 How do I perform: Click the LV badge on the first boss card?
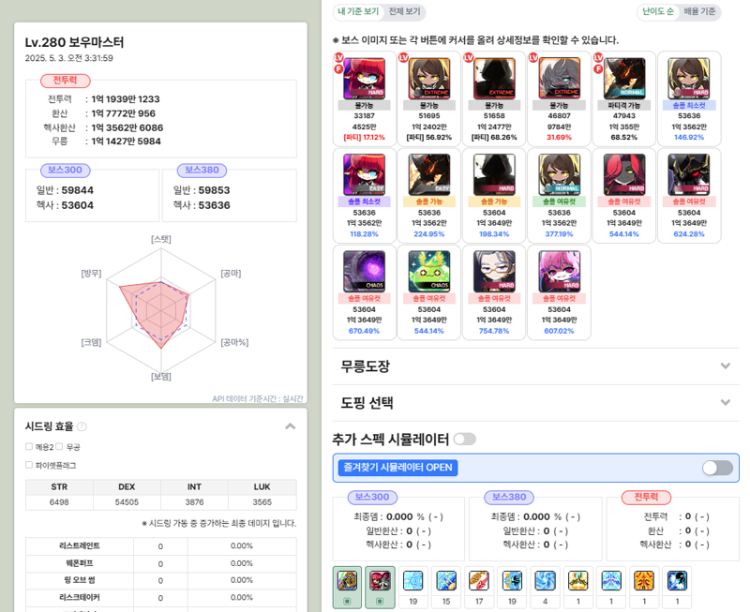(x=338, y=57)
